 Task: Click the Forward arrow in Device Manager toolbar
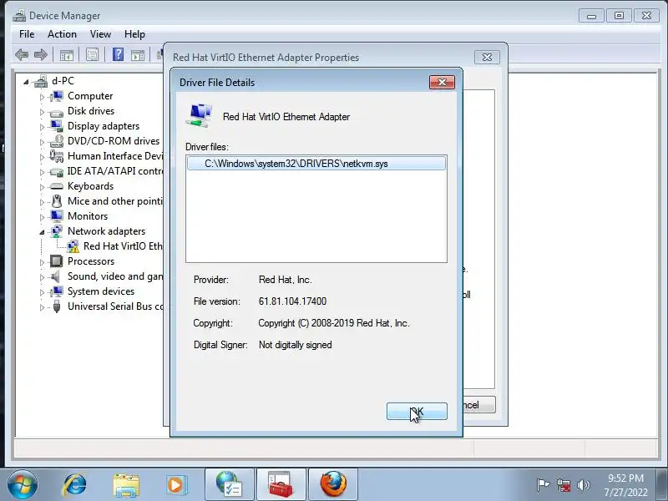click(40, 54)
